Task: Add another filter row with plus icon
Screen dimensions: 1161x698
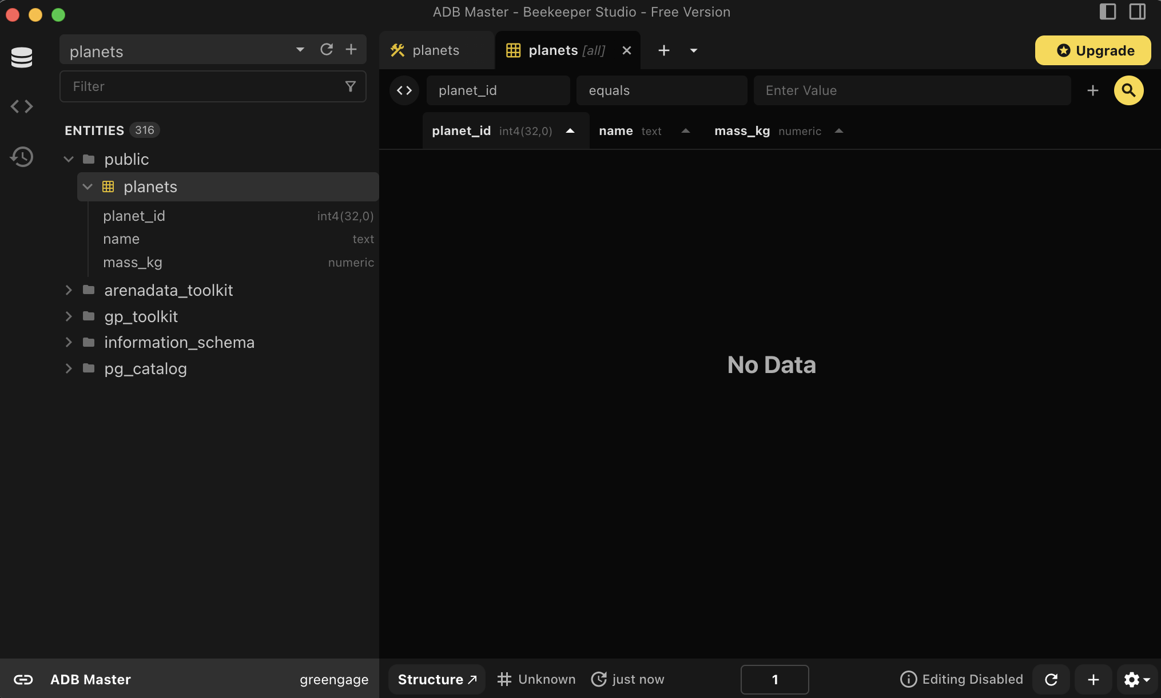Action: (1093, 90)
